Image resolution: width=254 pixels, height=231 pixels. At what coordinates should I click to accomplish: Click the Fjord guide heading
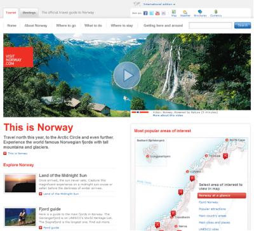click(x=50, y=209)
